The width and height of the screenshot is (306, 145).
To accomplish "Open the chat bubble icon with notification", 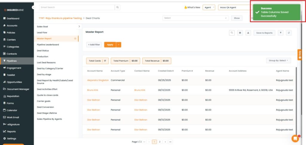I will coord(295,138).
